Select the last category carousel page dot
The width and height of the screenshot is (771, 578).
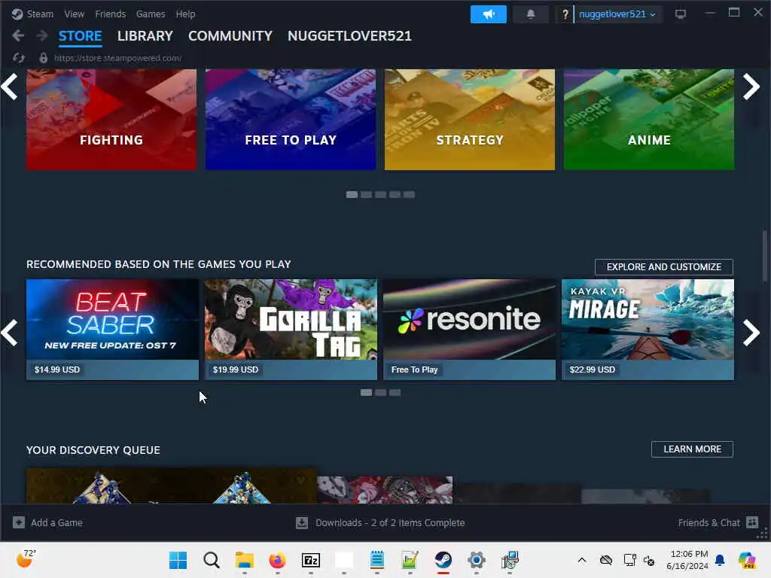409,195
